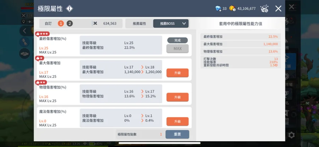
Task: Click 最大傷害增加 1,140,000 in applied stats
Action: pyautogui.click(x=240, y=44)
